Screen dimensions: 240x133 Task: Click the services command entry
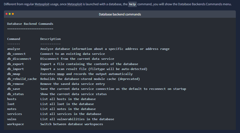pos(14,114)
